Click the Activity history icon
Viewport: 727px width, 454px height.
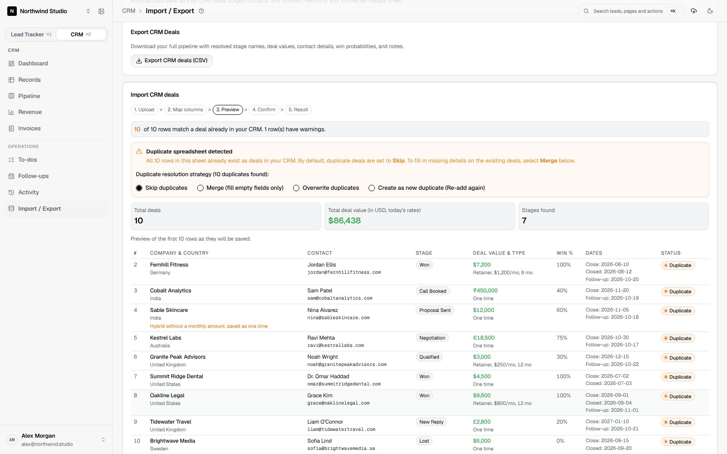point(11,192)
